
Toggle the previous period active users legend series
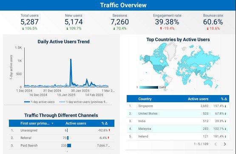[83, 102]
